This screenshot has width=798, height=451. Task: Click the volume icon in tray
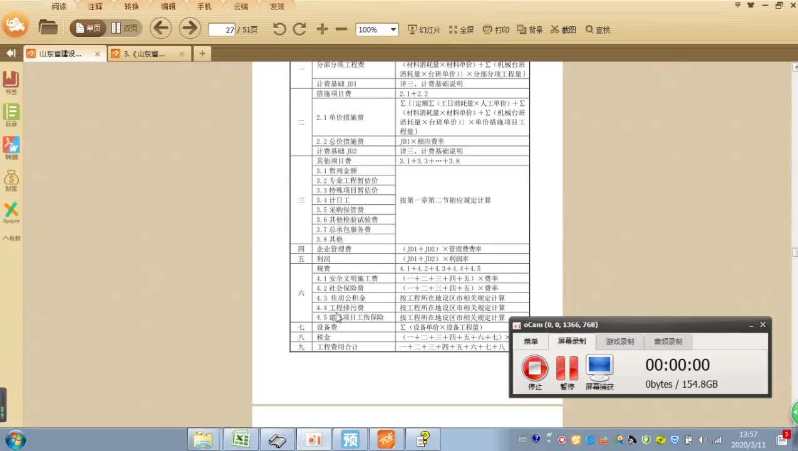[x=702, y=440]
